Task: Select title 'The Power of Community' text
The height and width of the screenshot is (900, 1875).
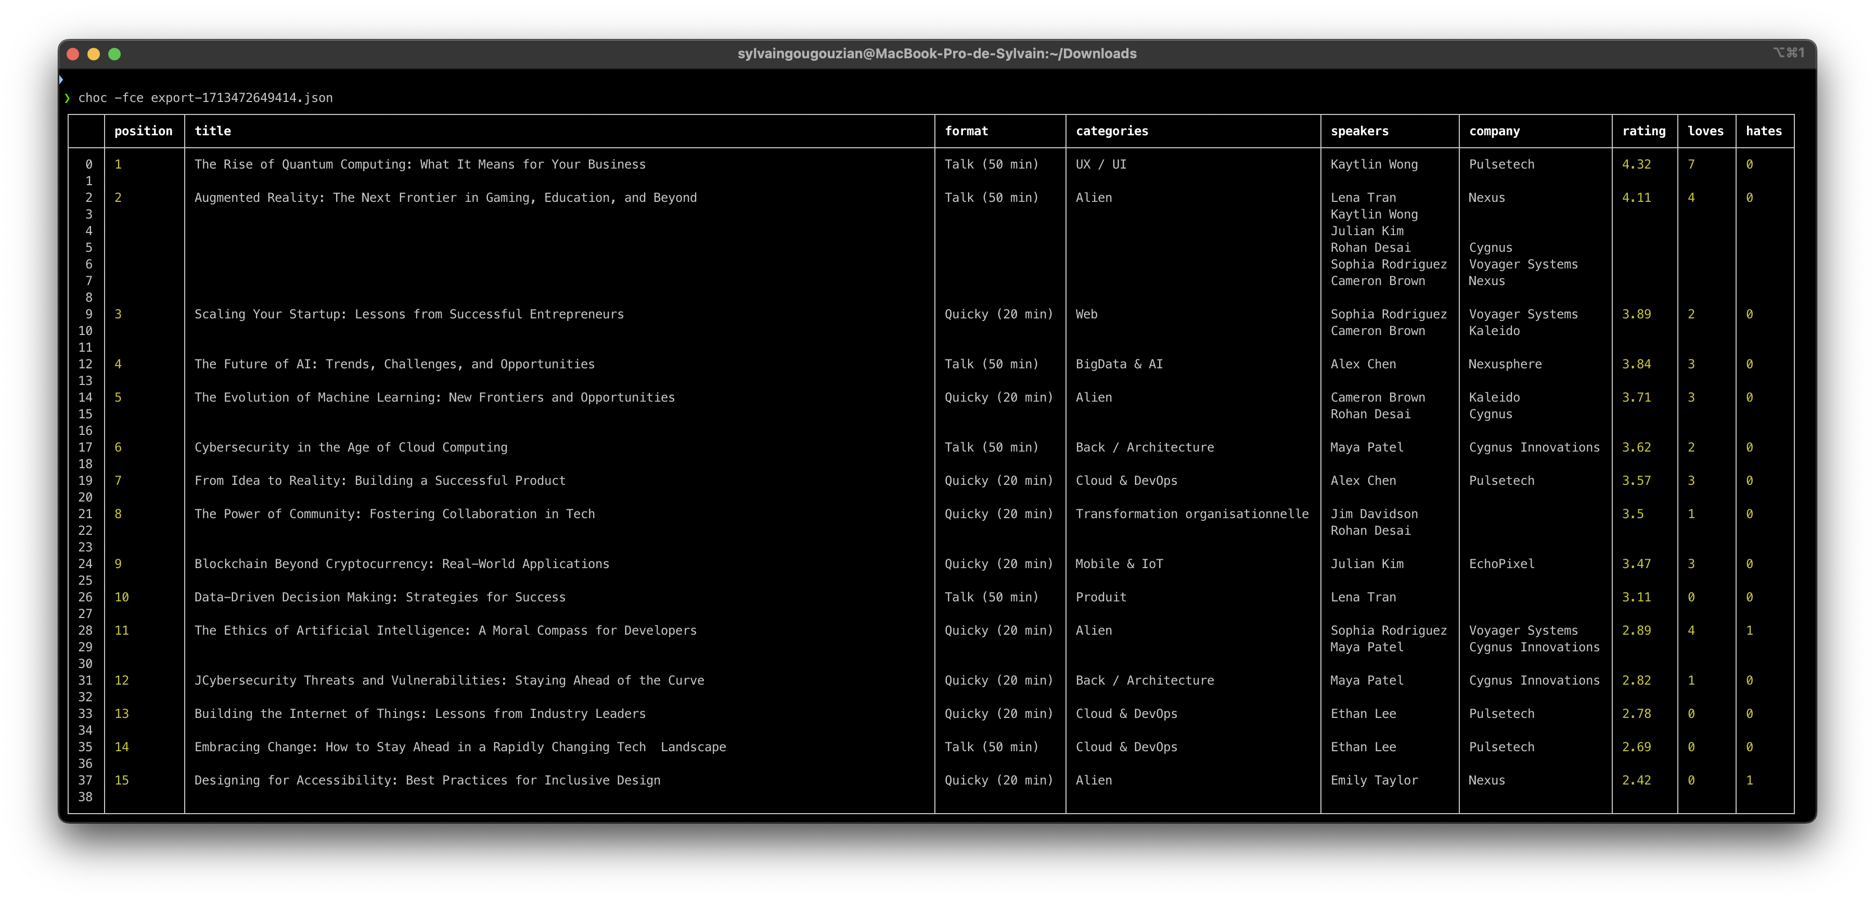Action: point(394,515)
